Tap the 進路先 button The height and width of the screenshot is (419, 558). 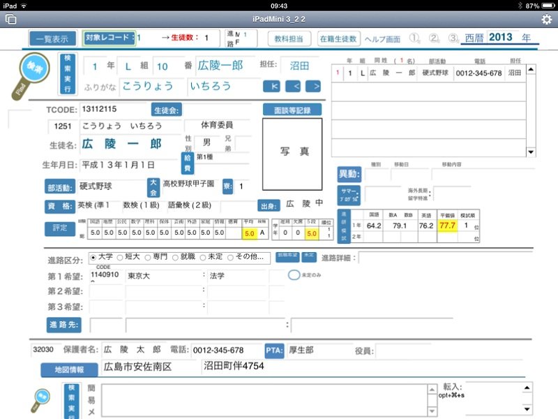click(x=63, y=325)
